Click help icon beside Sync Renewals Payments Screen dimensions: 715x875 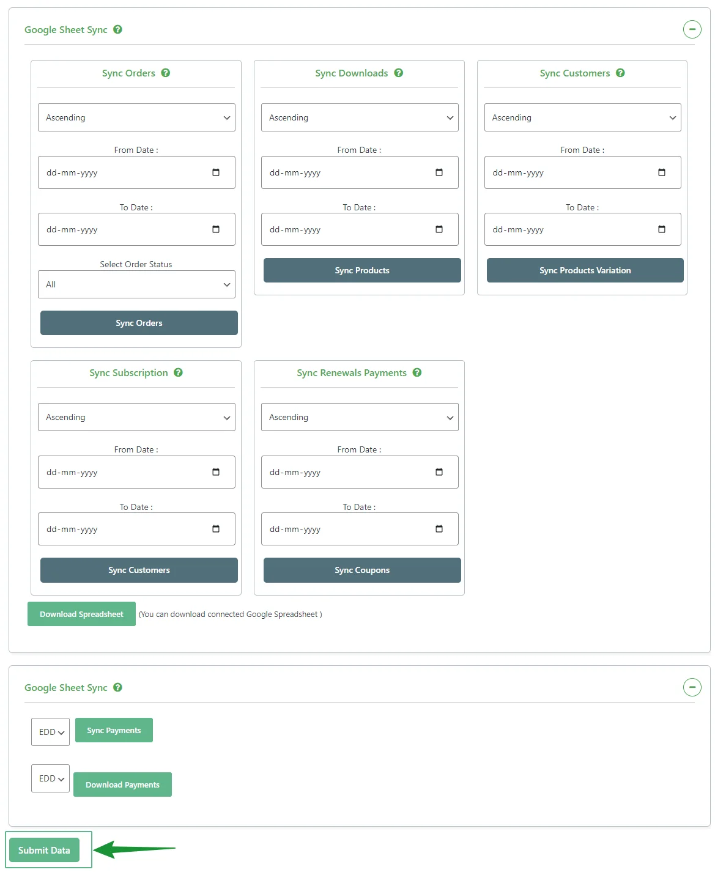pos(417,372)
